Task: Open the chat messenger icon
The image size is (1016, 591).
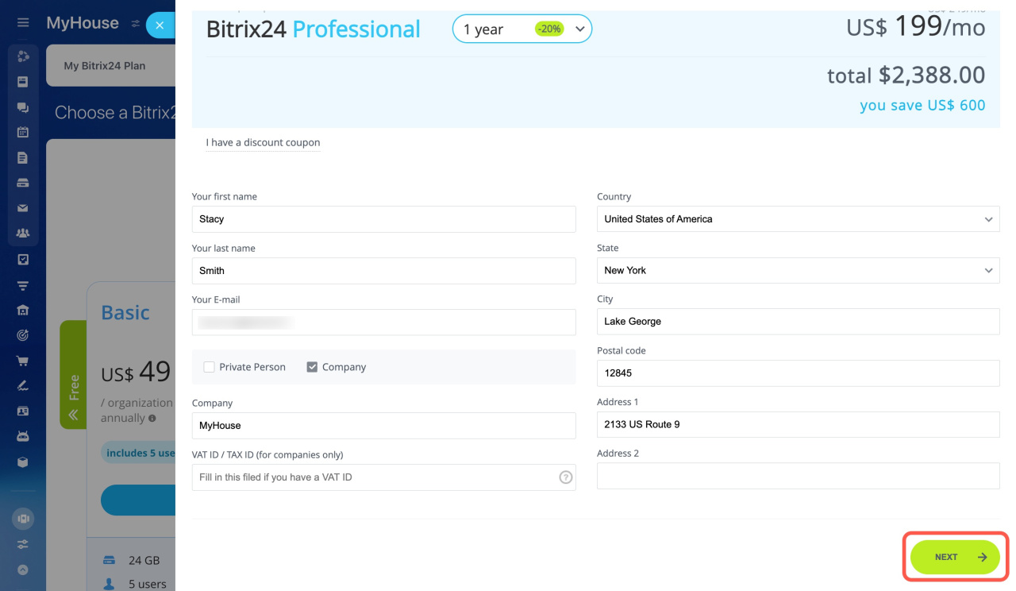Action: 23,107
